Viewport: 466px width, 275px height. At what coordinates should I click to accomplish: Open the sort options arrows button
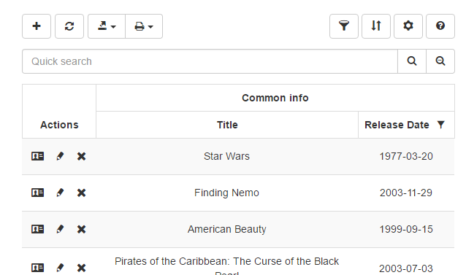(376, 26)
